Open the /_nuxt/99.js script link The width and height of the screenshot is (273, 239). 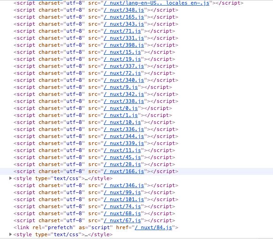122,192
